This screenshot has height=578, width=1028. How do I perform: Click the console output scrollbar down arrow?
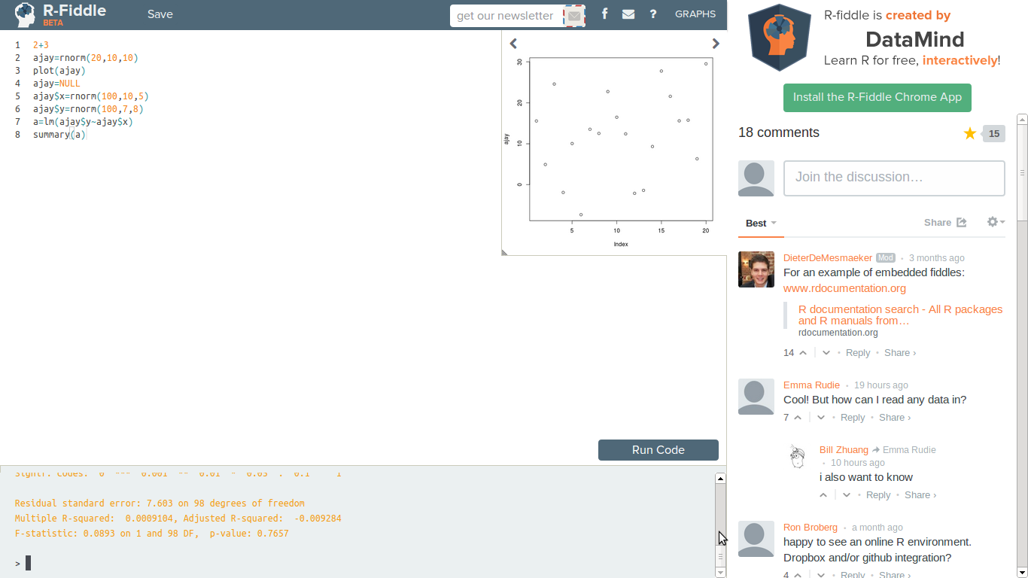[x=720, y=572]
